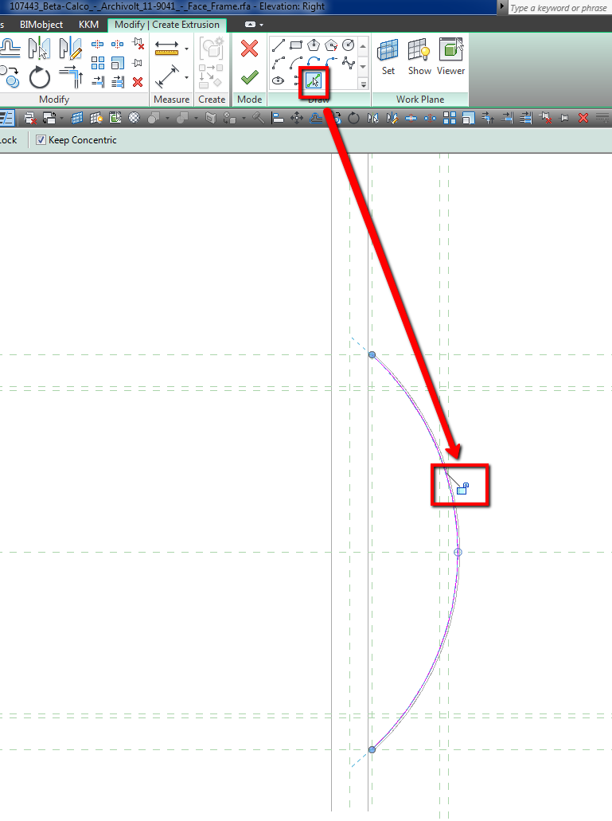Select the Ellipse draw tool
The height and width of the screenshot is (821, 612).
tap(279, 80)
